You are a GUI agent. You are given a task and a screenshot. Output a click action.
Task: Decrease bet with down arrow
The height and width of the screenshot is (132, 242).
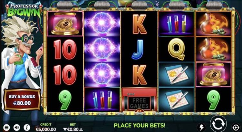point(65,129)
